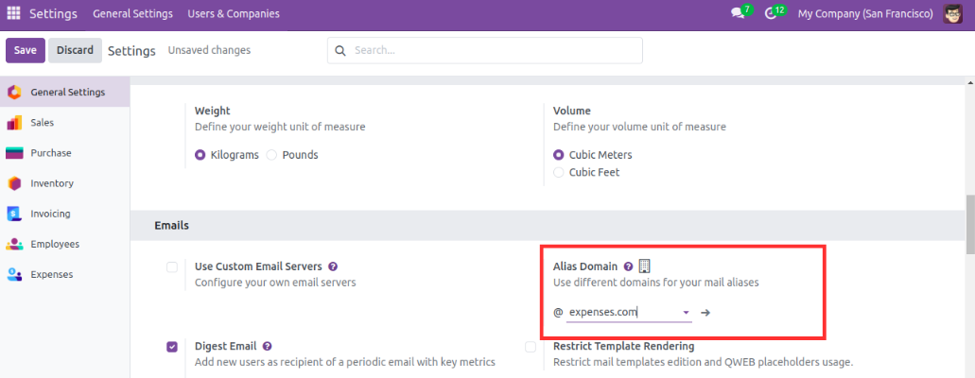Image resolution: width=975 pixels, height=378 pixels.
Task: Go to Inventory settings tab
Action: coord(64,183)
